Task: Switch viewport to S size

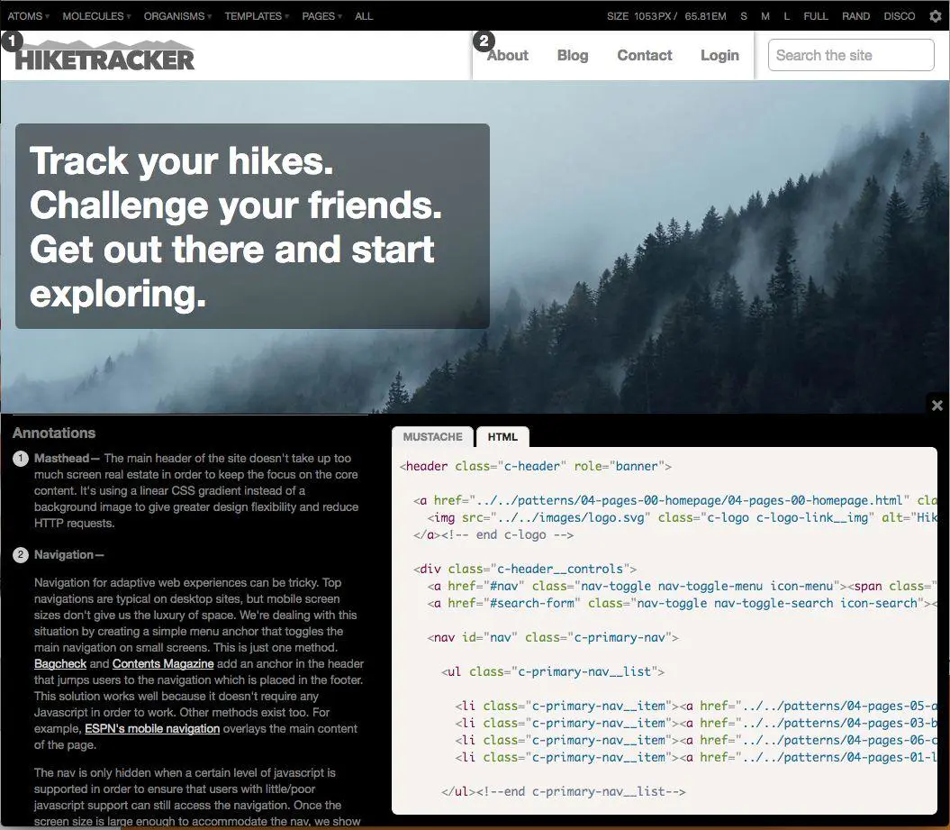Action: (744, 16)
